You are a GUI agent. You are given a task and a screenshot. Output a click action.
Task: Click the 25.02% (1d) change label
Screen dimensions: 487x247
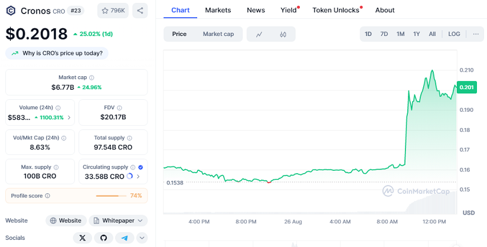[93, 34]
